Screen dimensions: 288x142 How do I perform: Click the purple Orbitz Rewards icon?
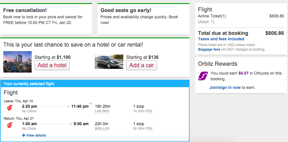pyautogui.click(x=203, y=76)
